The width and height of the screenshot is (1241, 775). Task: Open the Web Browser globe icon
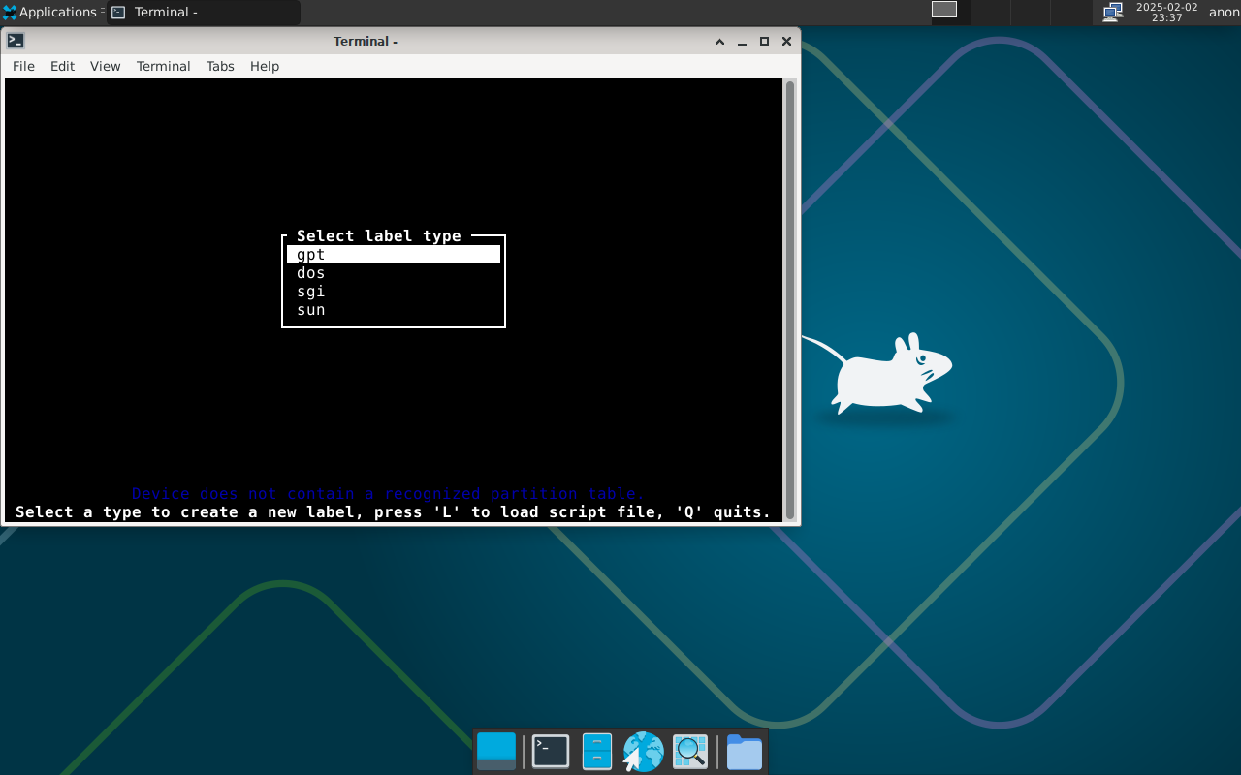643,752
